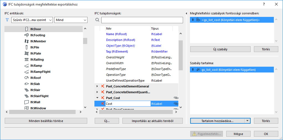Click the 'Név' column header
The image size is (283, 140).
[128, 28]
